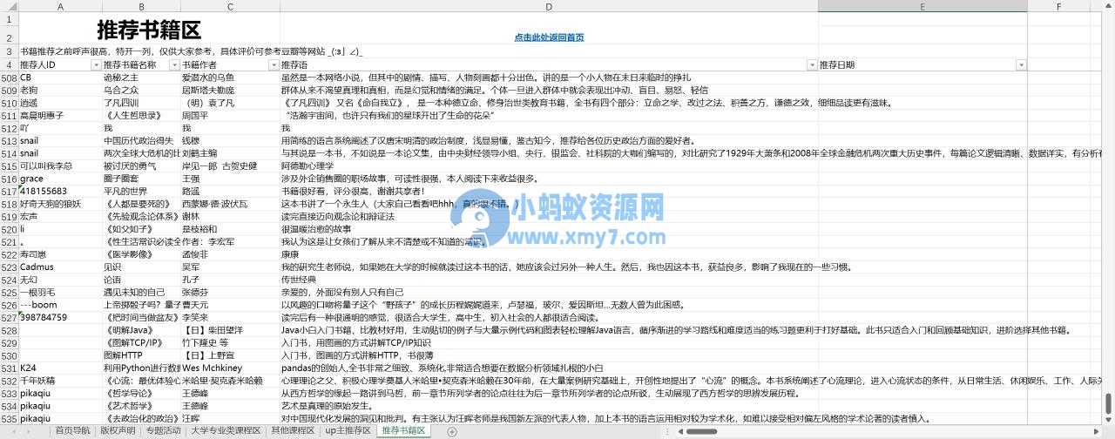Switch to the up主推荐区 sheet tab

[348, 431]
